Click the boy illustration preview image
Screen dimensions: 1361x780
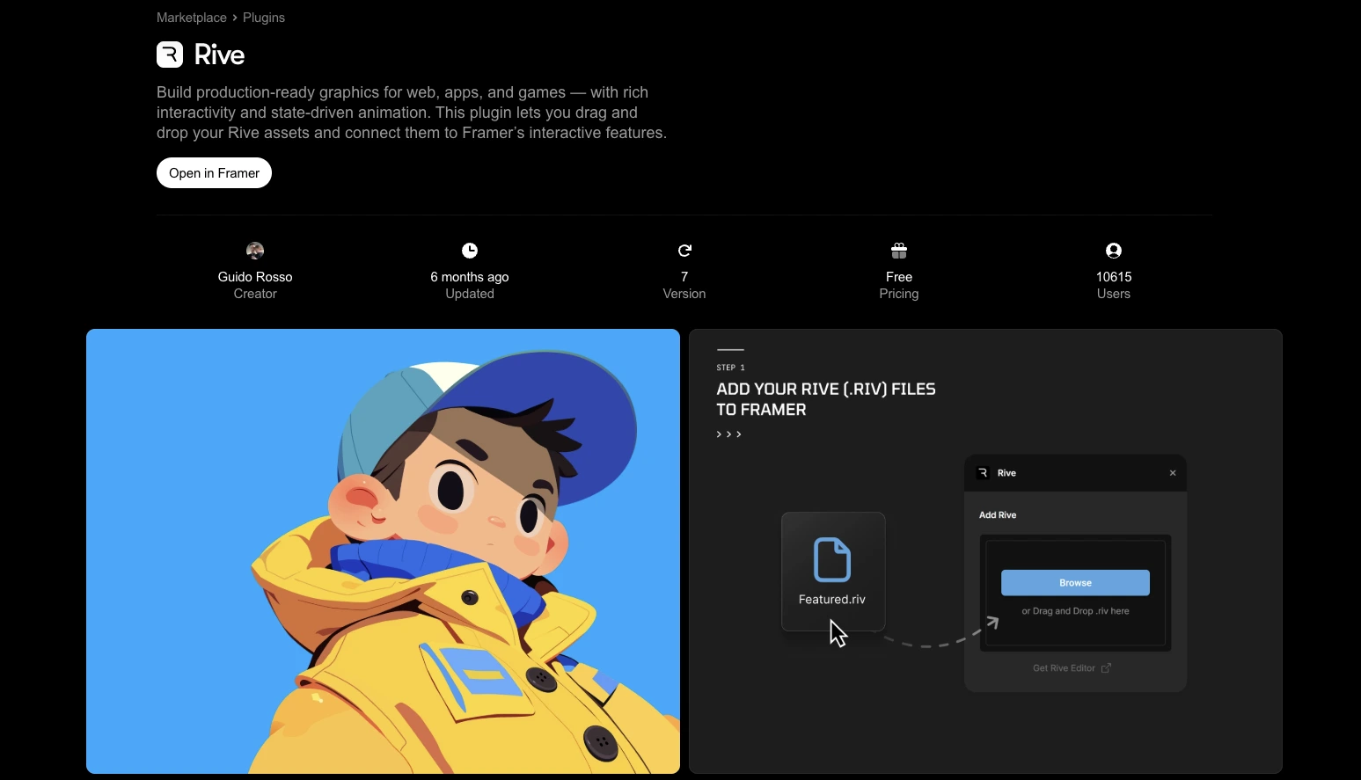point(383,551)
